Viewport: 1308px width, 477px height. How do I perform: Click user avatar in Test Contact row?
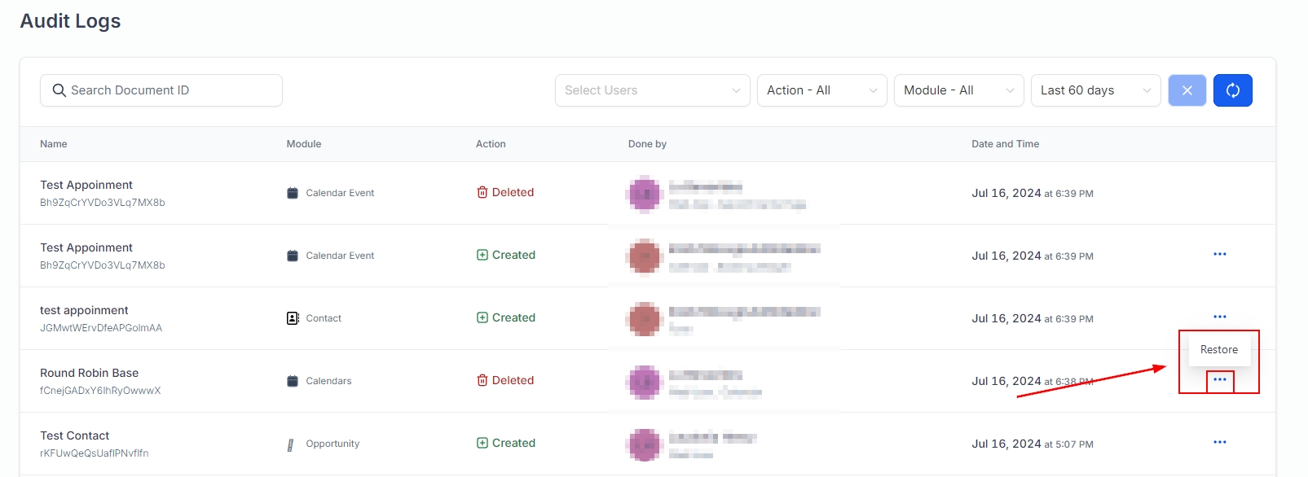click(644, 444)
